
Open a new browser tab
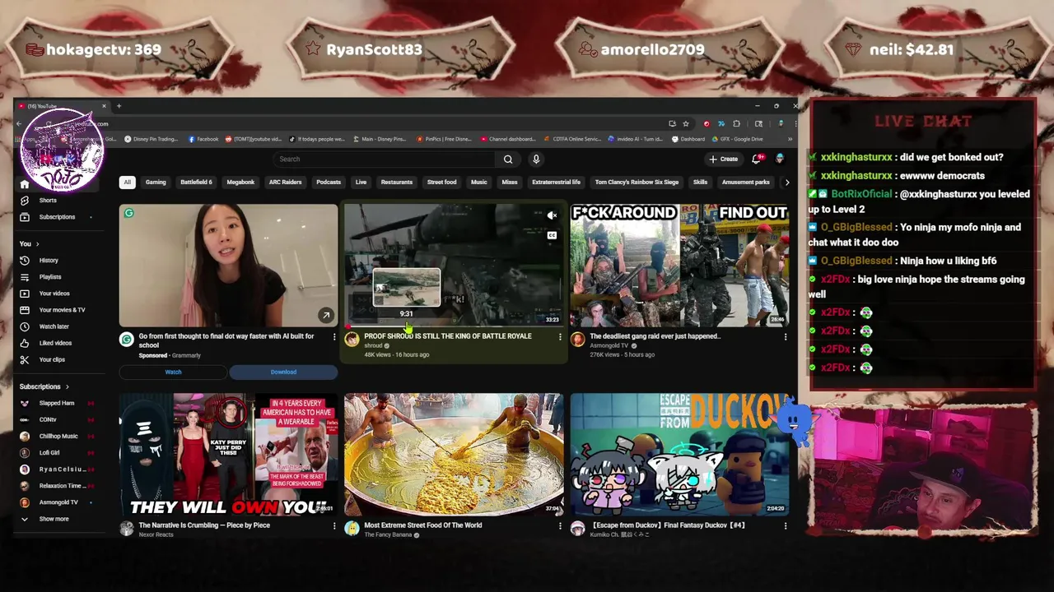point(119,106)
